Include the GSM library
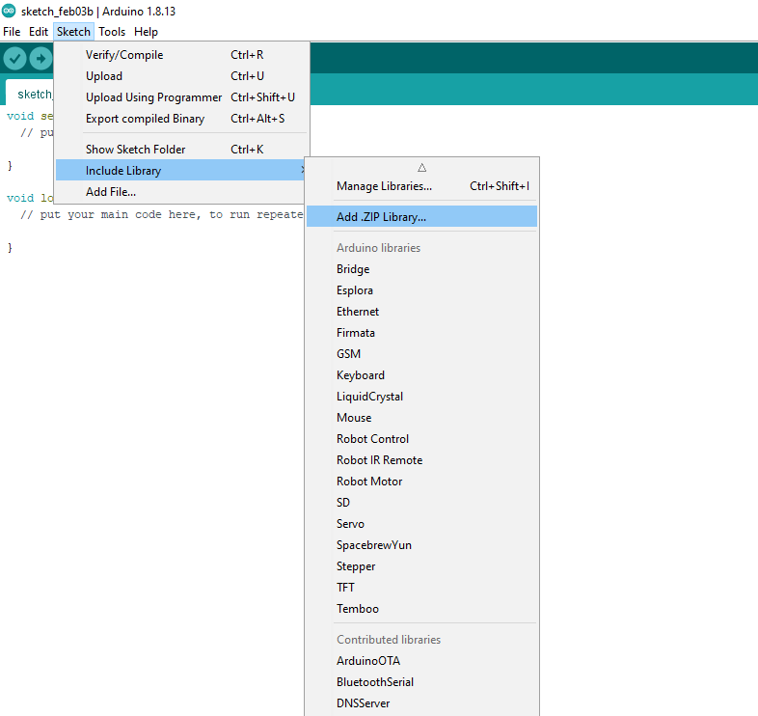This screenshot has height=716, width=758. (421, 354)
